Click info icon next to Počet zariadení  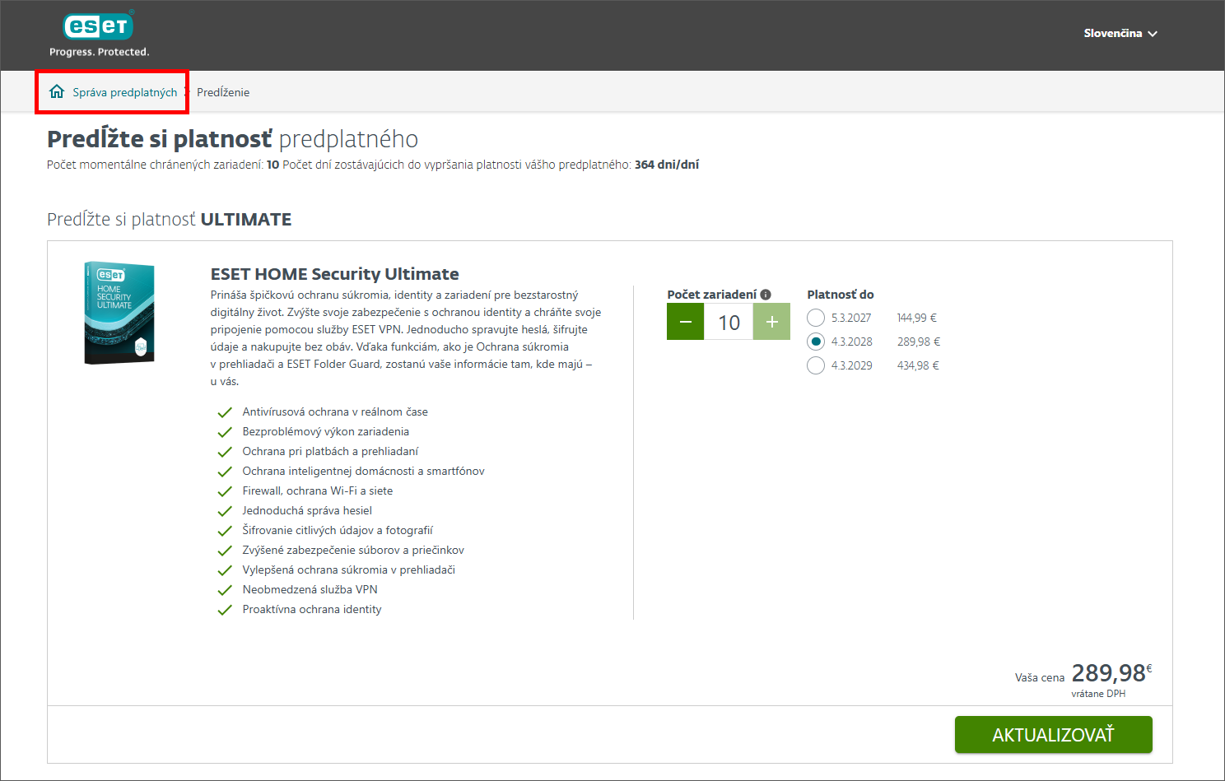tap(766, 295)
